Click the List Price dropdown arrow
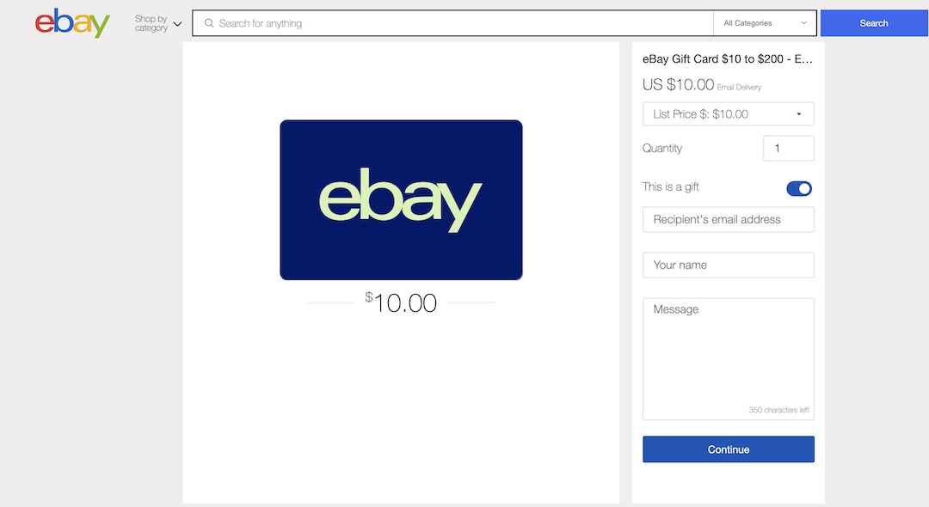The image size is (929, 507). coord(798,114)
